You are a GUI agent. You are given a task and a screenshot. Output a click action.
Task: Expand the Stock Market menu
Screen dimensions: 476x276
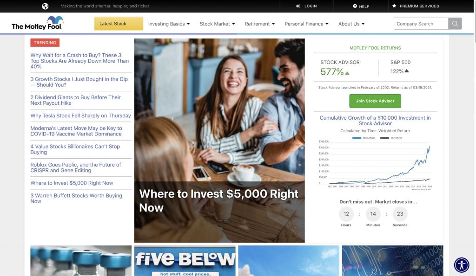point(217,24)
